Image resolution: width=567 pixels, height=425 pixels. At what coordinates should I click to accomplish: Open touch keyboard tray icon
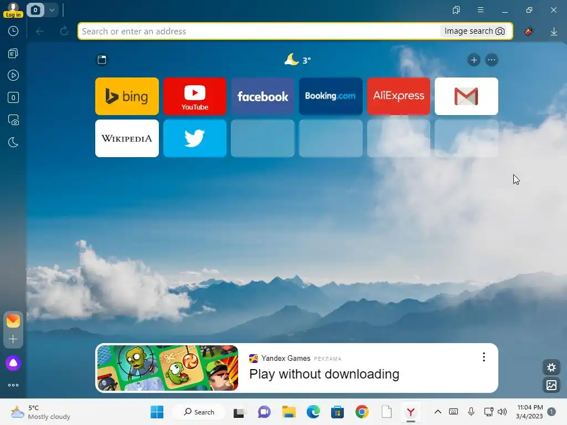[x=453, y=412]
